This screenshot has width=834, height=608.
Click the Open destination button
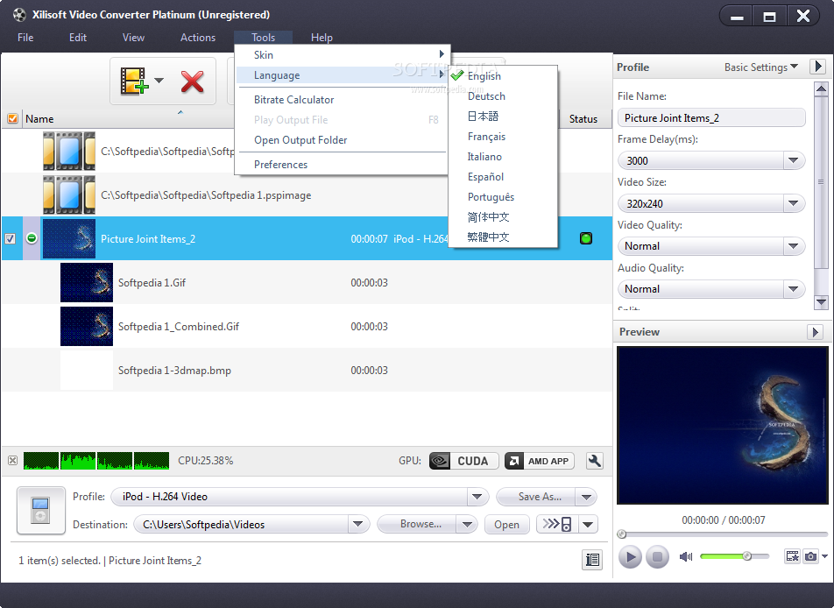506,525
